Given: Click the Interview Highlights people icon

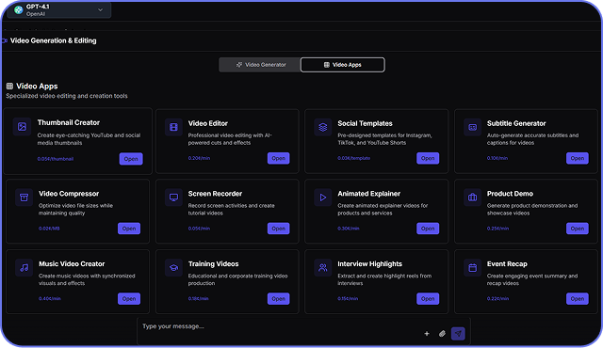Looking at the screenshot, I should click(322, 267).
